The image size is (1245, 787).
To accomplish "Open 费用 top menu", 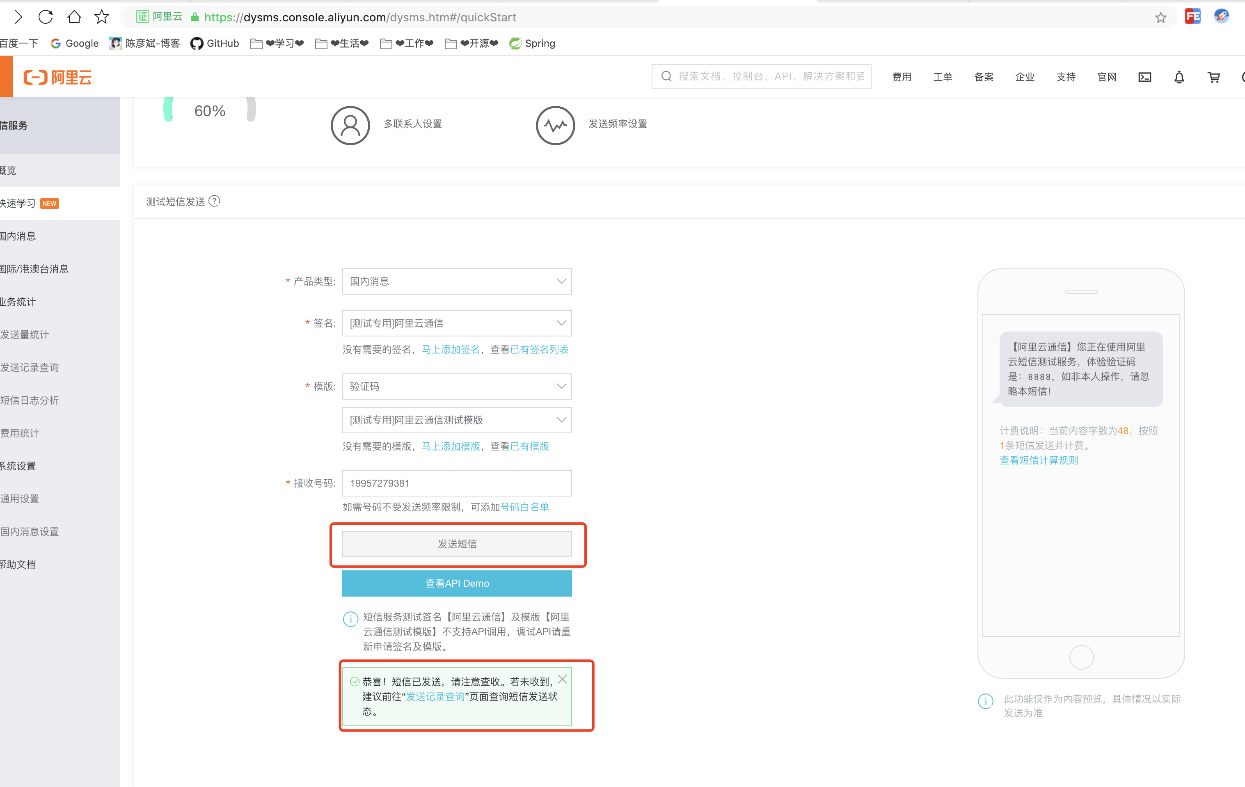I will click(902, 77).
